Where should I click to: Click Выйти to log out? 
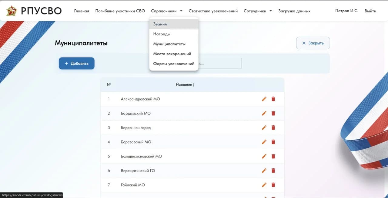coord(370,11)
